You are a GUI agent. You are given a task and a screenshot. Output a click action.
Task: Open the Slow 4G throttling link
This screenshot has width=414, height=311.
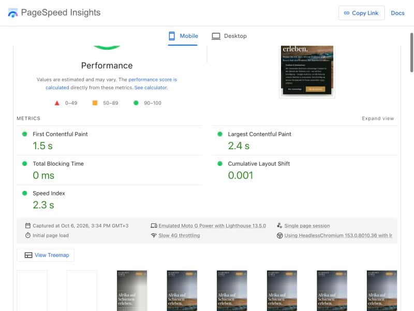click(179, 235)
